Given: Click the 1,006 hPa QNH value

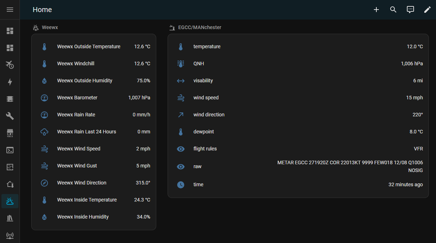Looking at the screenshot, I should (412, 63).
